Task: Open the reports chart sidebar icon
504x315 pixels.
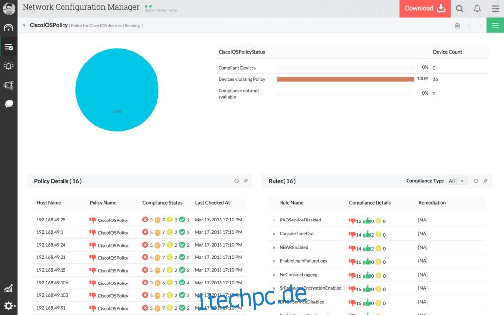Action: (x=8, y=288)
